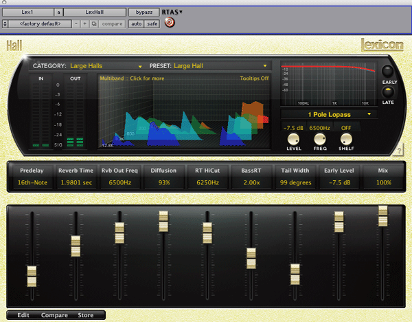
Task: Turn the LEVEL knob
Action: (293, 139)
